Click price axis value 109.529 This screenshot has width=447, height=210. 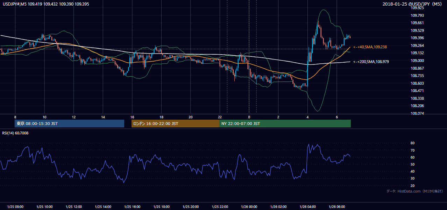[417, 30]
